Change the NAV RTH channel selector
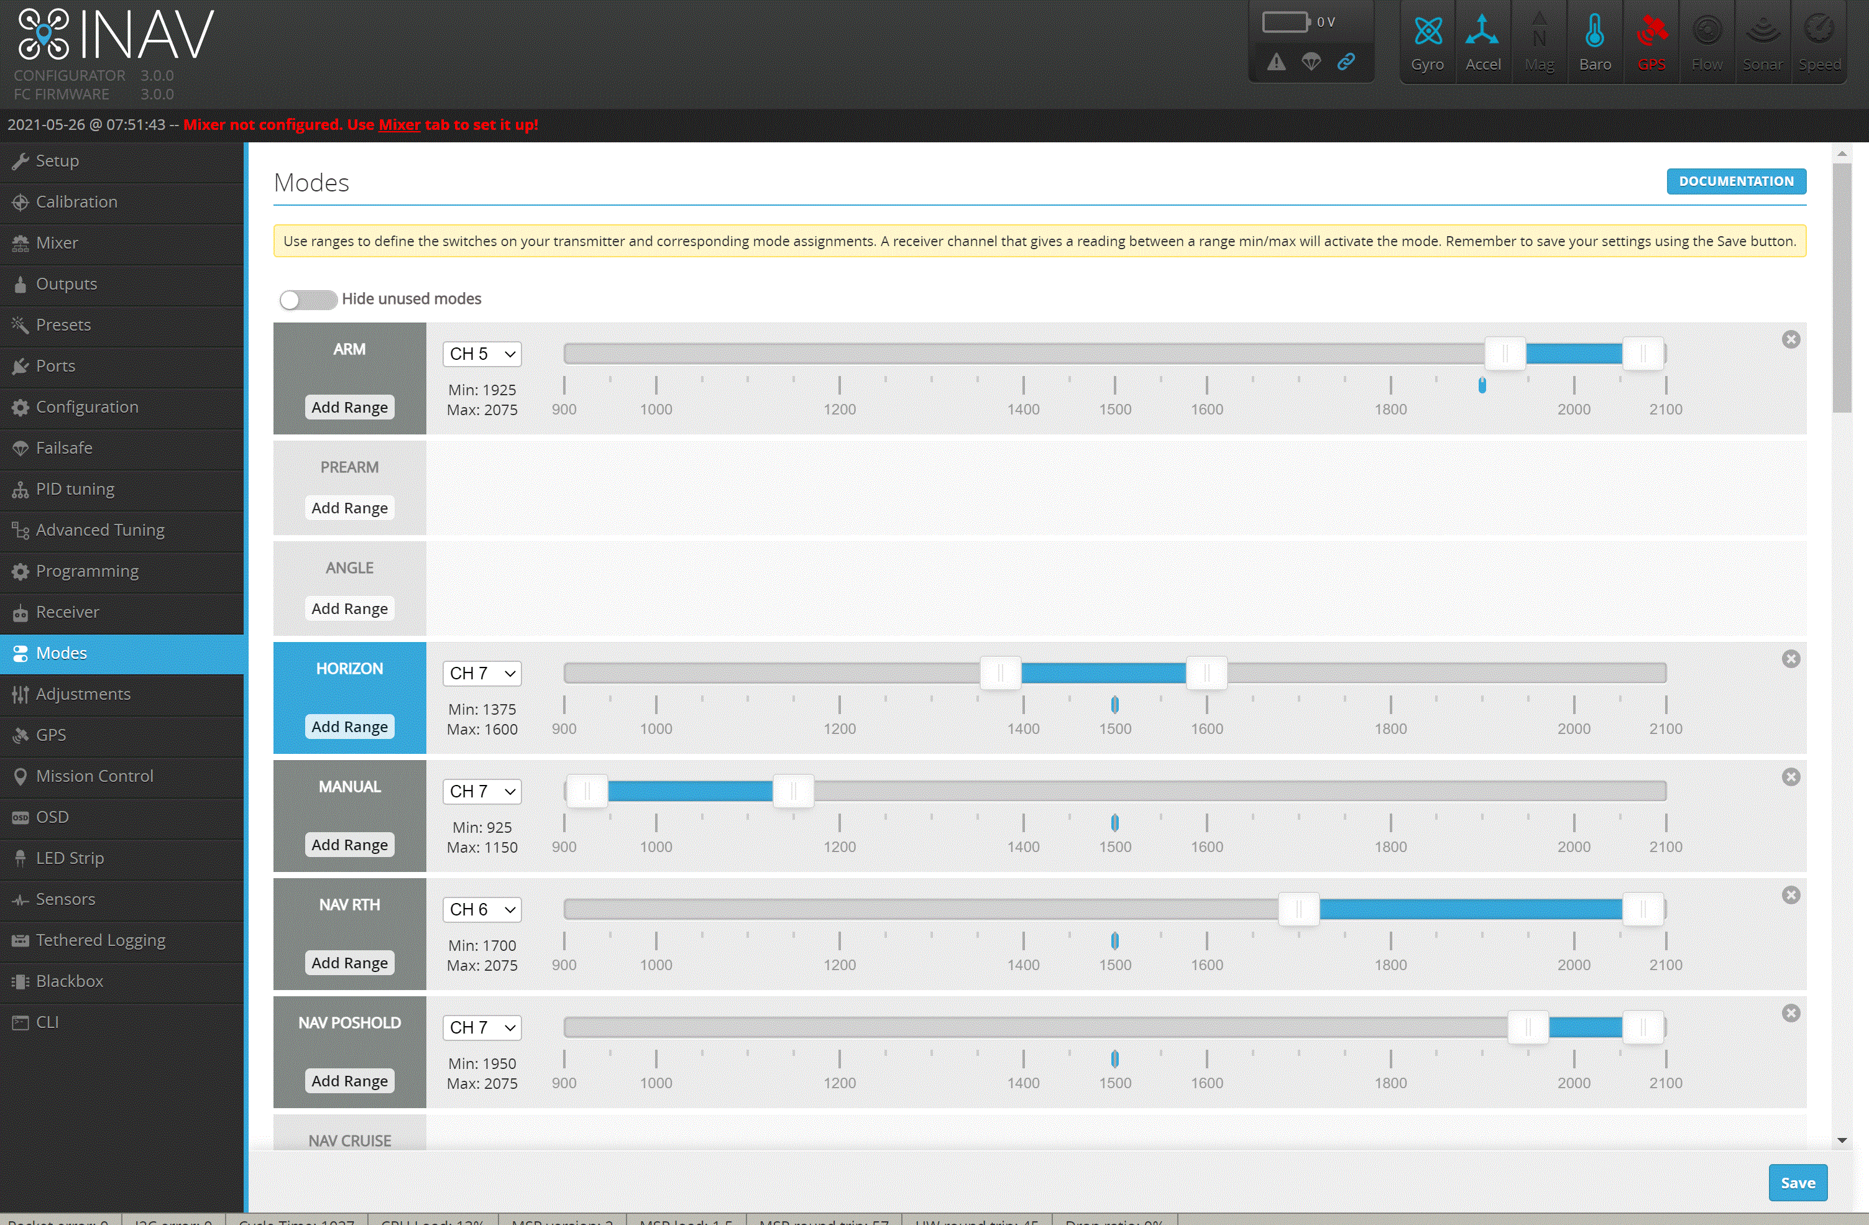The width and height of the screenshot is (1869, 1225). pos(481,909)
